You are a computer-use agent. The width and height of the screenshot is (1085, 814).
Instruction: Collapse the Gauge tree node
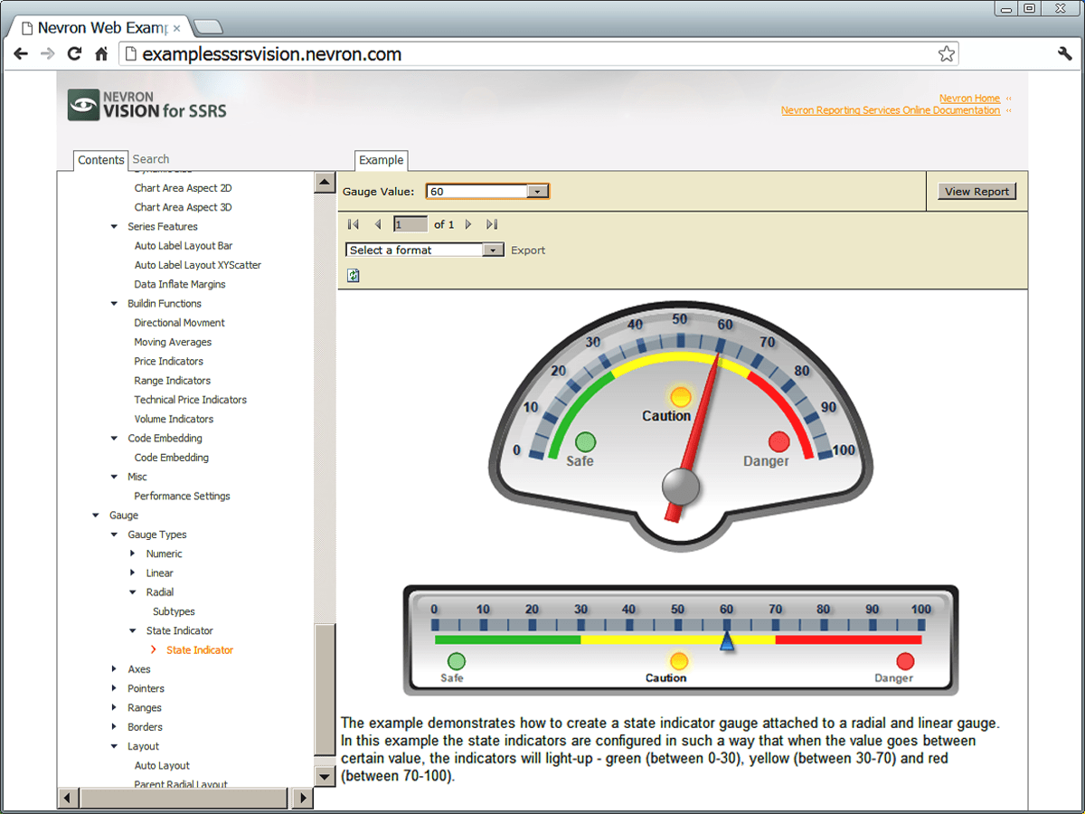[96, 516]
